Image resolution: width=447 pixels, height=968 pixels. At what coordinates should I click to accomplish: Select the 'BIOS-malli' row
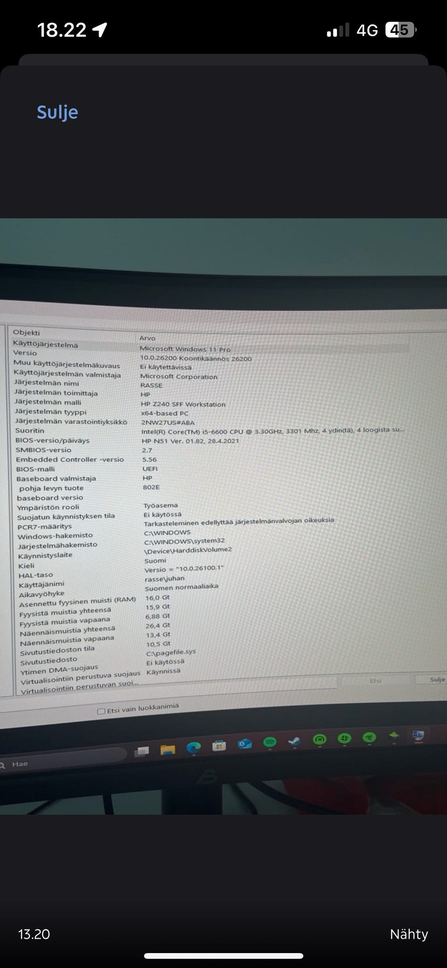(x=35, y=469)
